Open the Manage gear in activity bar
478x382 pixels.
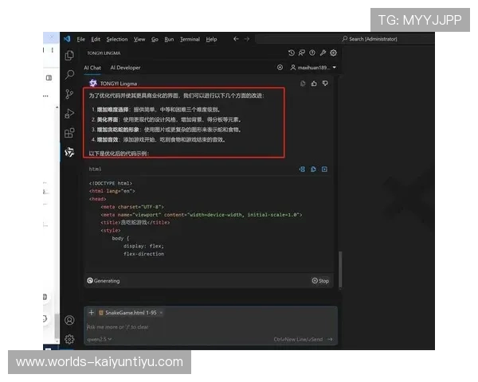(70, 338)
